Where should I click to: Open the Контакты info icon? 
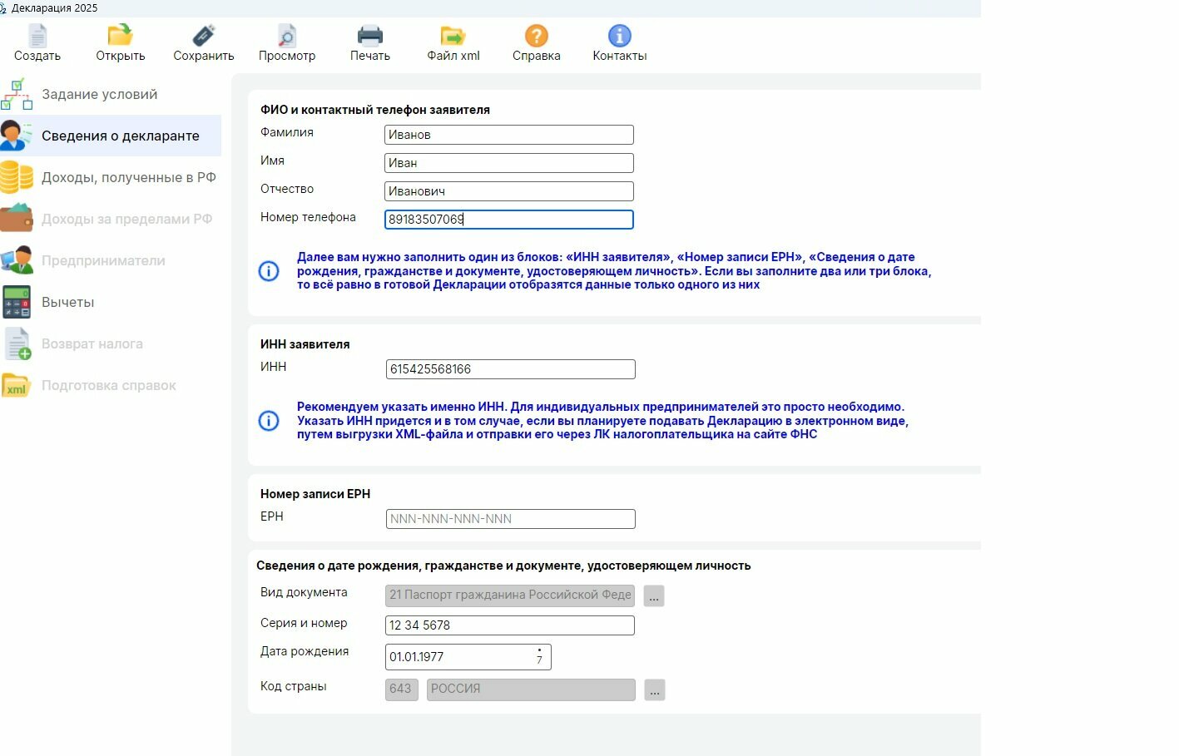pyautogui.click(x=620, y=36)
